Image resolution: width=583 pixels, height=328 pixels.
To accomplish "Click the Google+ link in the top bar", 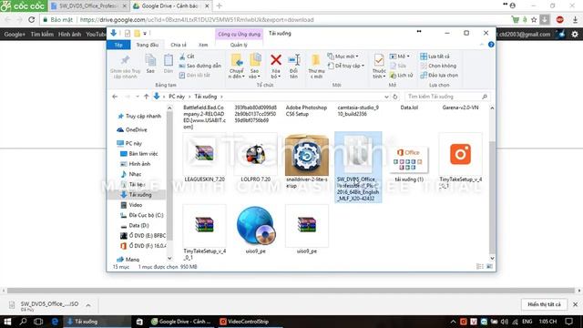I will click(15, 35).
